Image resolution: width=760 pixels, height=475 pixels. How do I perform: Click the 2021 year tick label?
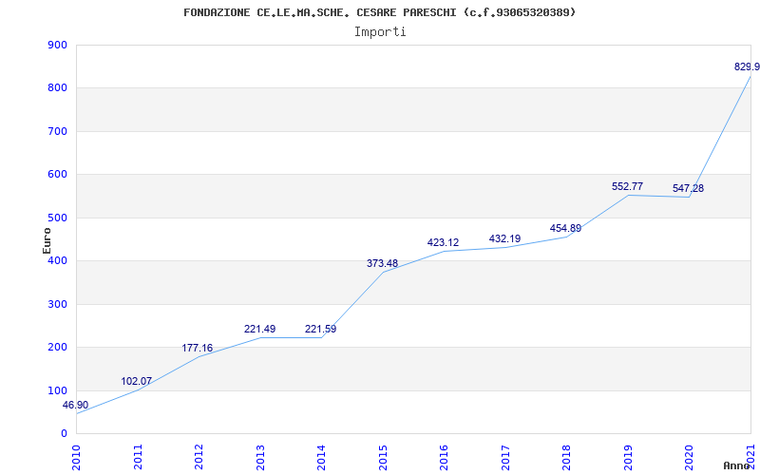pos(751,458)
